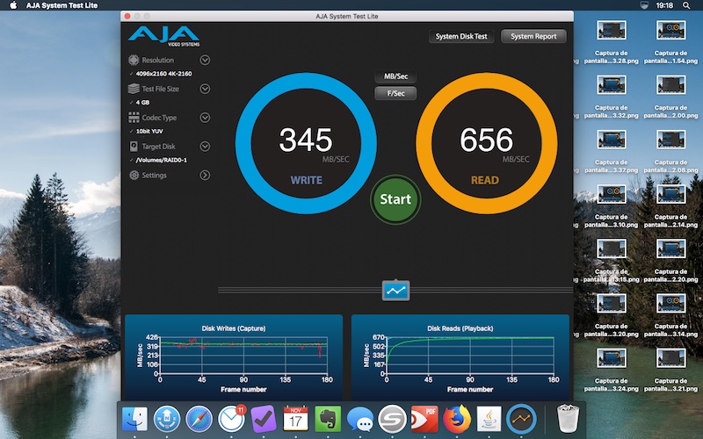Open Settings via its right chevron
The image size is (703, 439).
pos(205,175)
